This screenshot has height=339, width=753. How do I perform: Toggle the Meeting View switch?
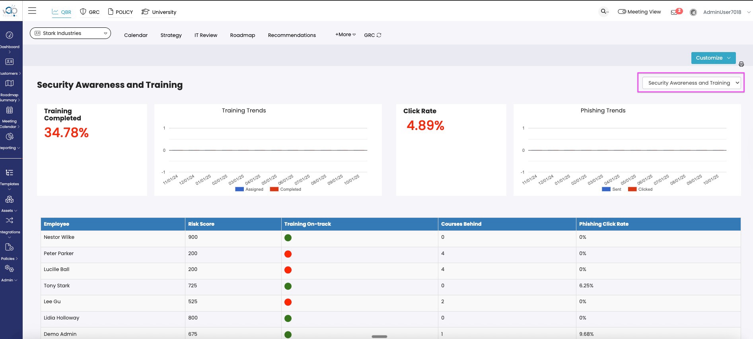coord(622,12)
